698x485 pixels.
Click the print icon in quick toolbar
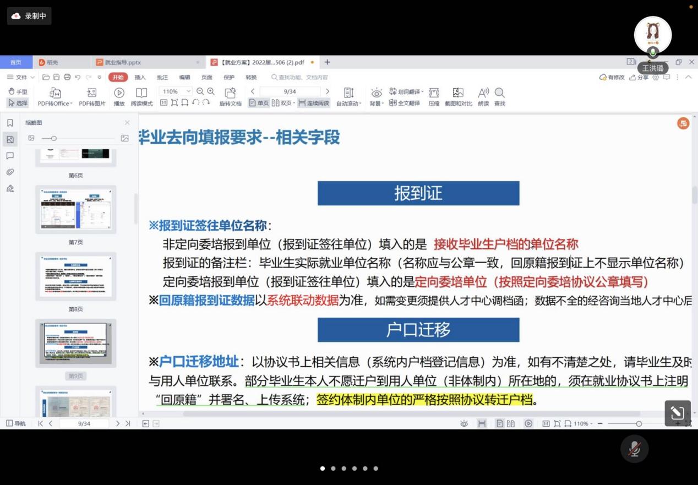point(67,78)
